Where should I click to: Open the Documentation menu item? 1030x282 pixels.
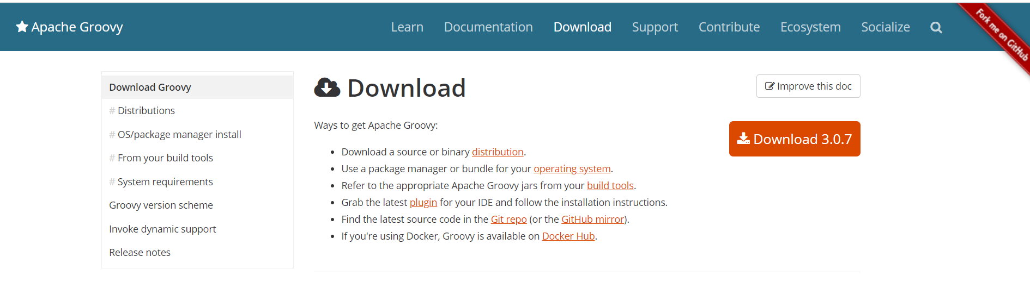[x=488, y=27]
